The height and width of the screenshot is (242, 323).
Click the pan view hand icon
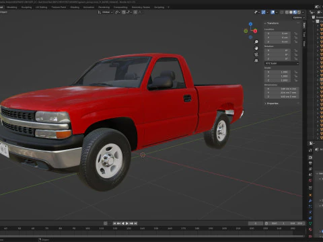[256, 48]
